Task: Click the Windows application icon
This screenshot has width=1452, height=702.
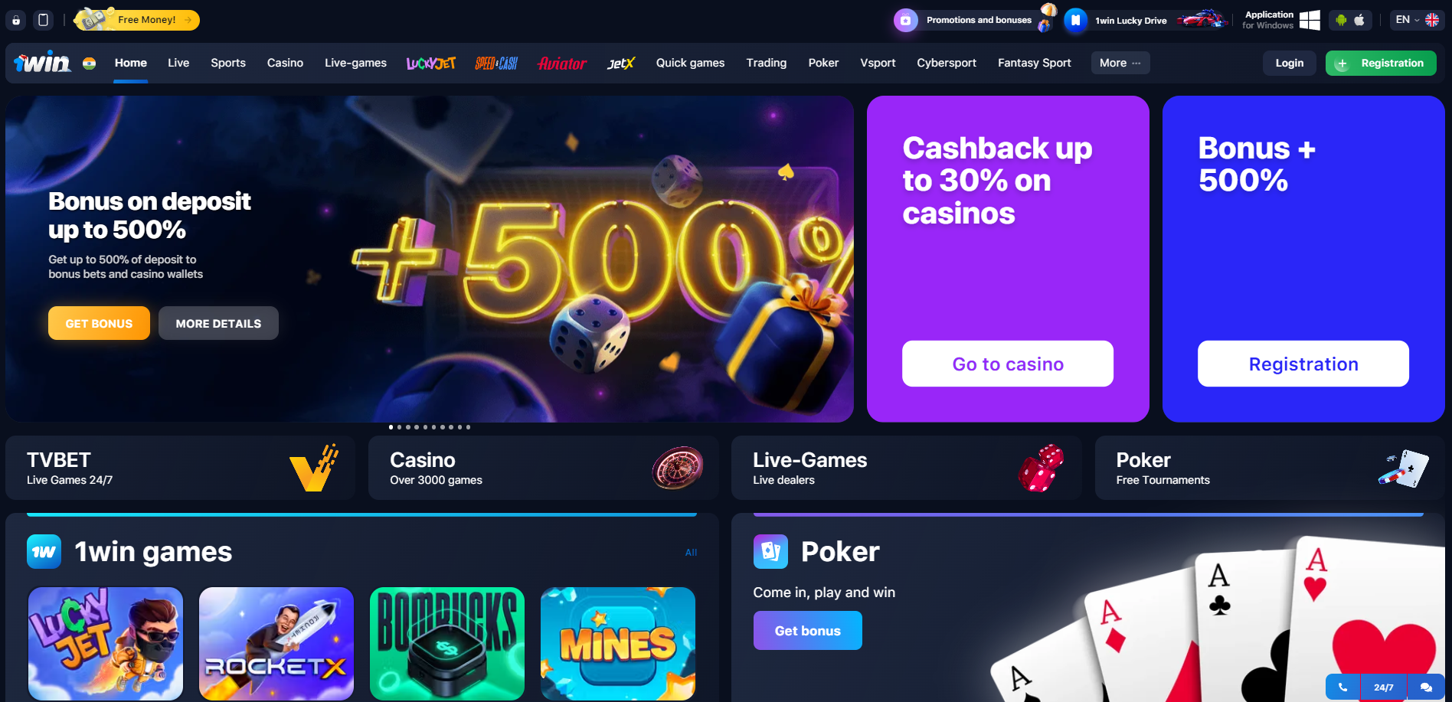Action: point(1310,20)
